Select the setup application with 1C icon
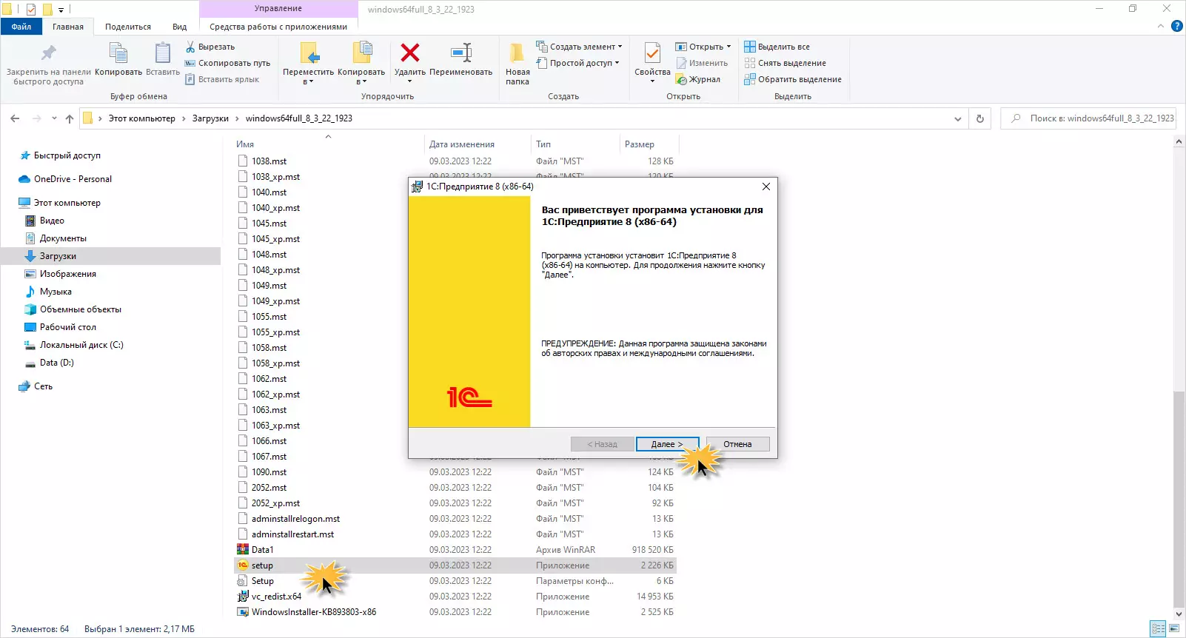 [455, 565]
